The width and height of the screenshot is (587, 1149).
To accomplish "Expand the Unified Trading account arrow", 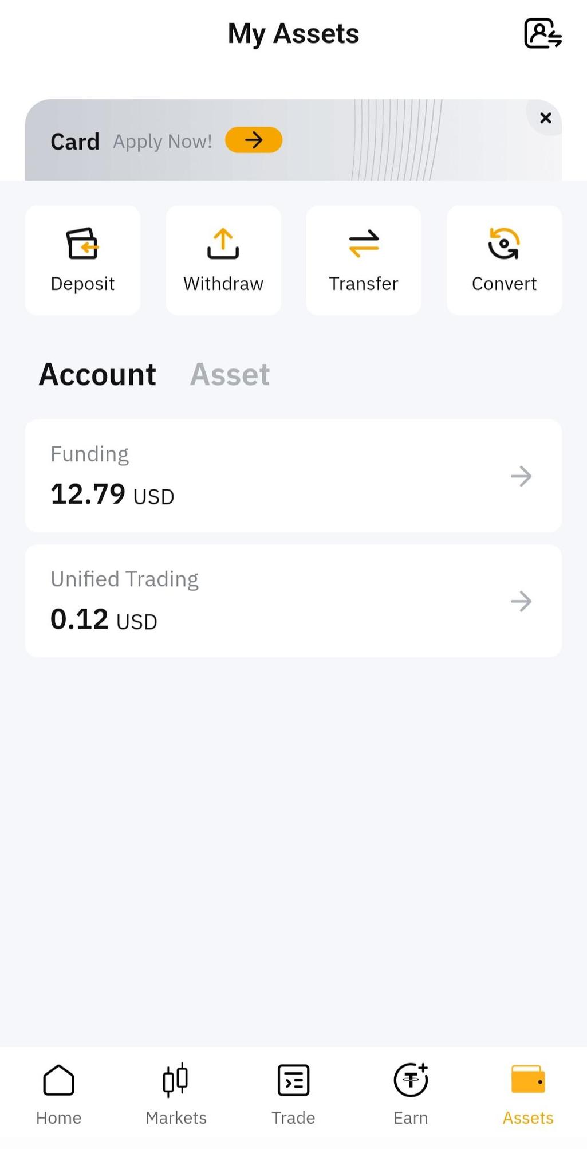I will click(521, 602).
